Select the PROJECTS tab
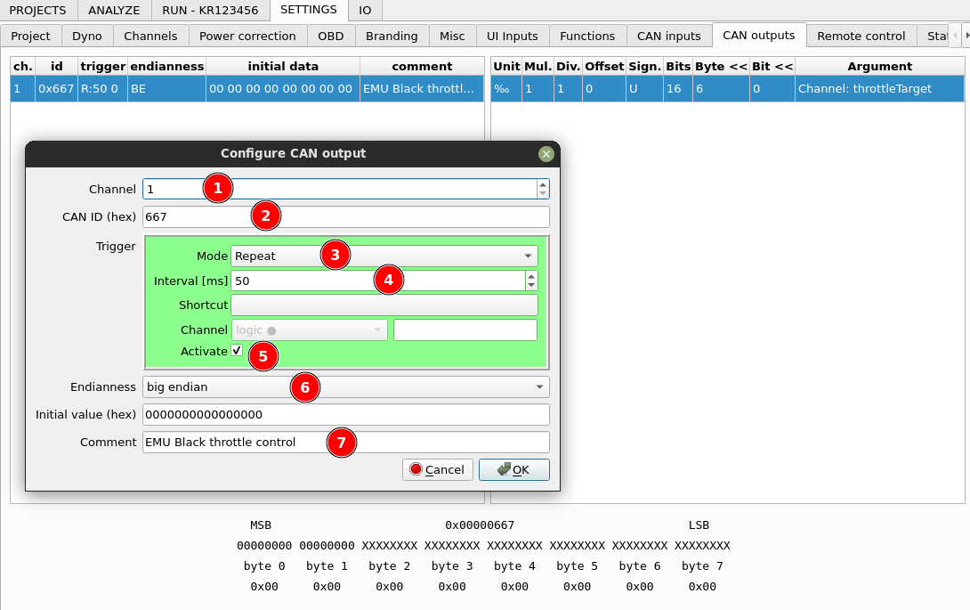This screenshot has height=610, width=970. [x=38, y=10]
